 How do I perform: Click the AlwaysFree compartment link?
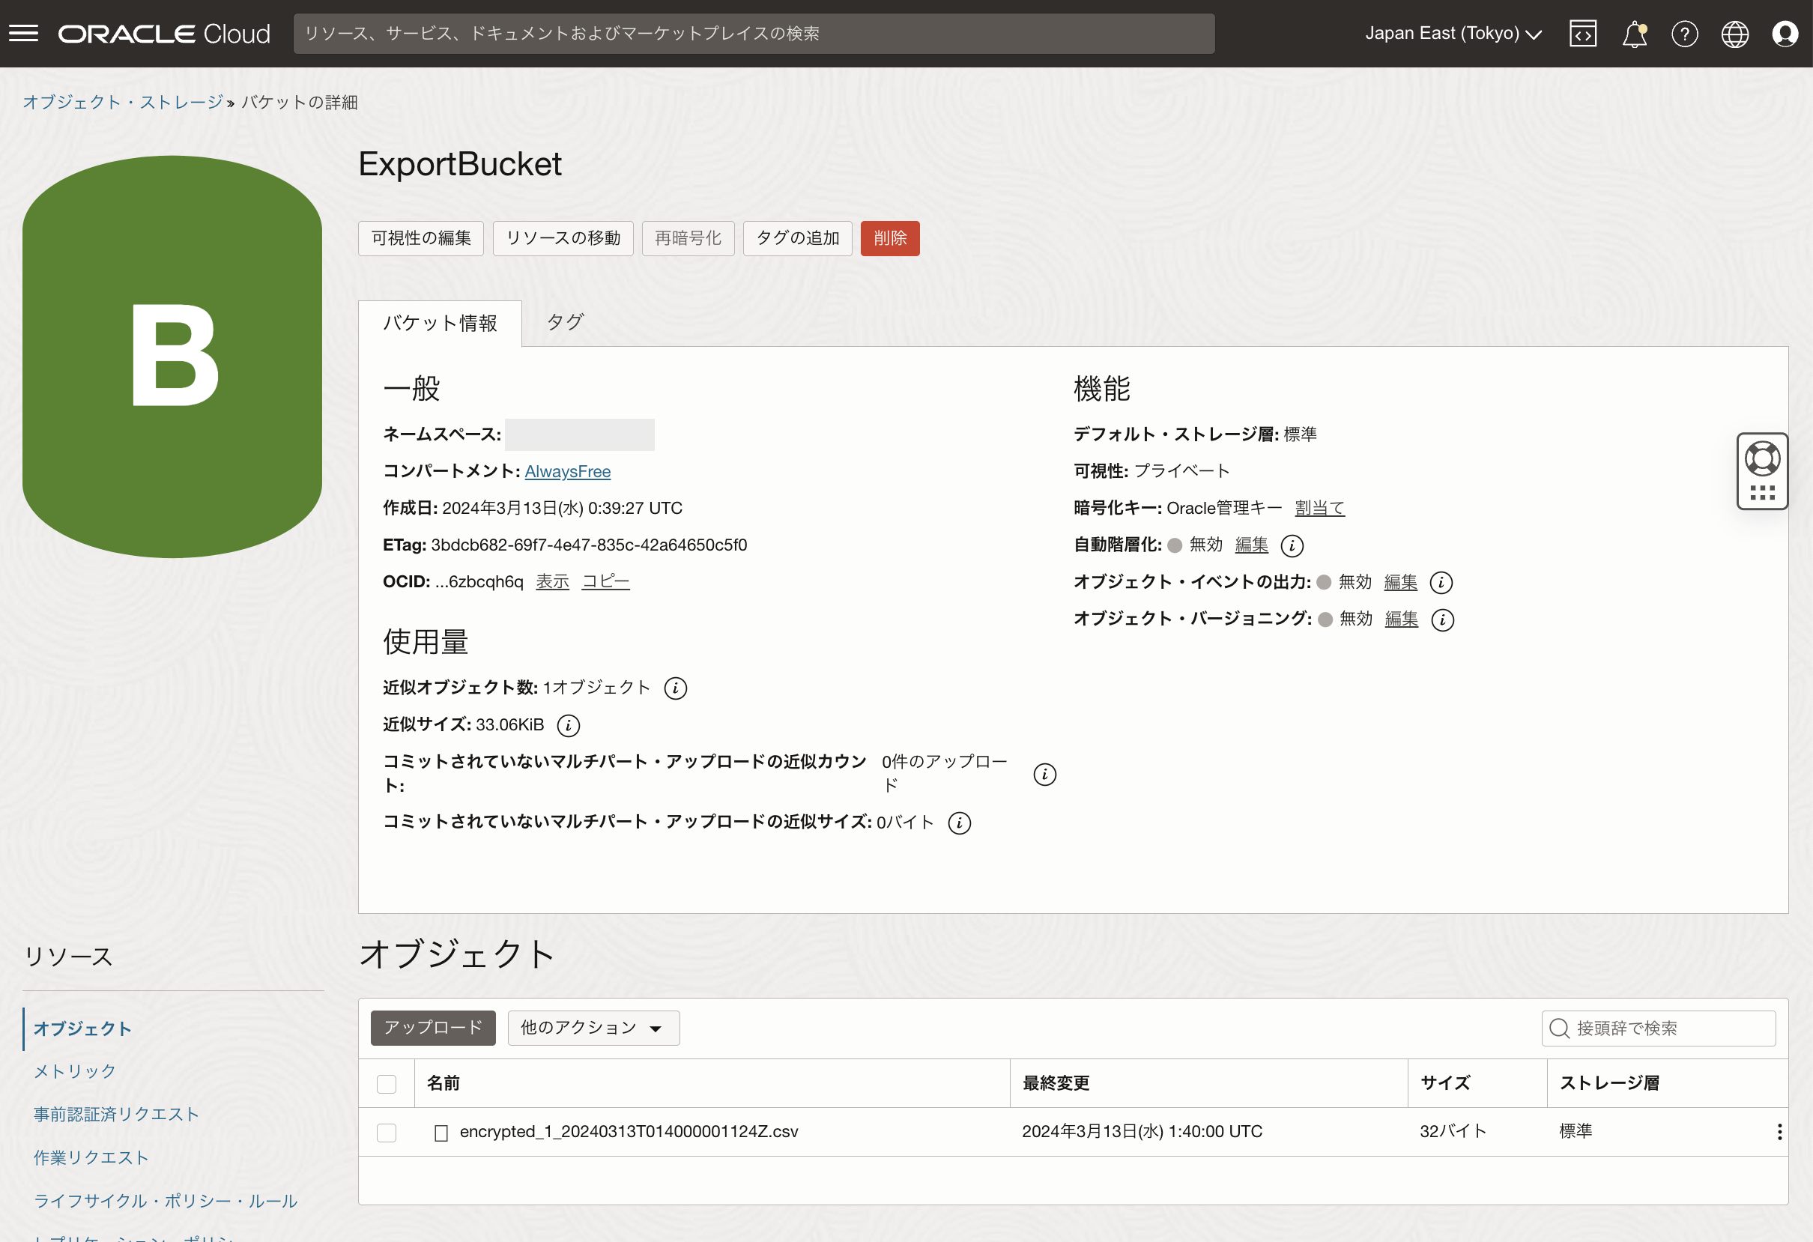pyautogui.click(x=568, y=471)
